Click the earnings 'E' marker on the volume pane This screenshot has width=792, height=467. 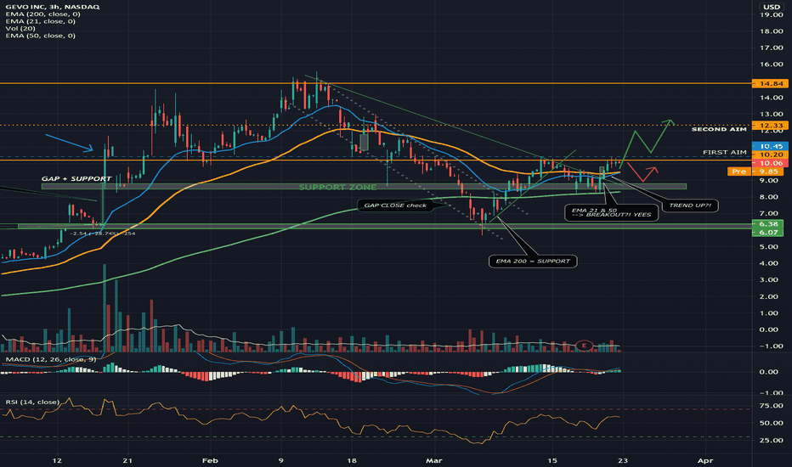pos(584,346)
